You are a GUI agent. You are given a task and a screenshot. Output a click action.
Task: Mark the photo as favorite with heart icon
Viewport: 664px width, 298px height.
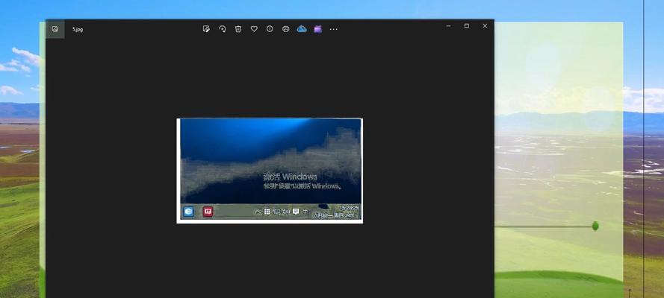(x=254, y=29)
